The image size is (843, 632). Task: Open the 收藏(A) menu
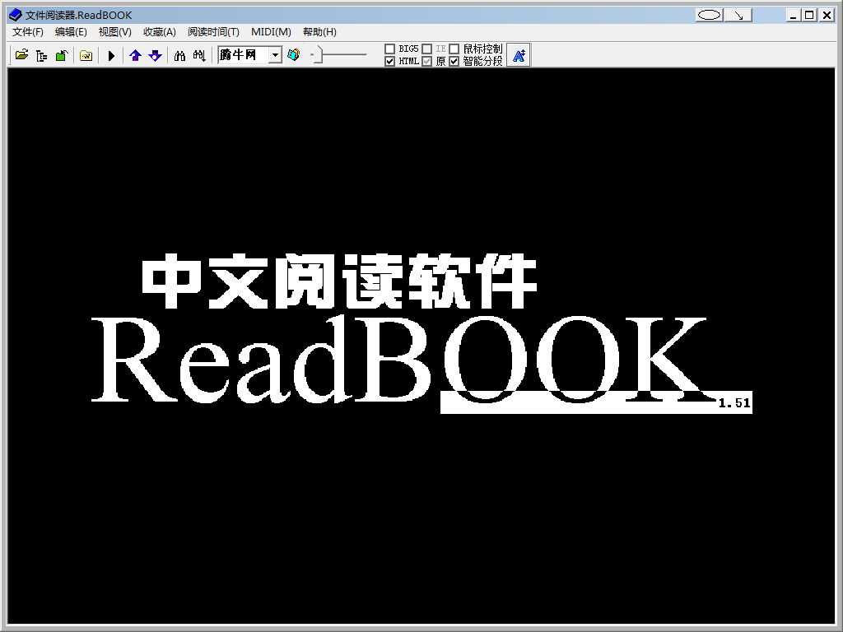tap(160, 32)
